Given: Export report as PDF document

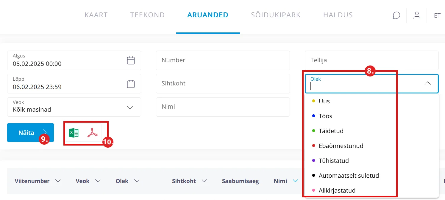Looking at the screenshot, I should 93,133.
